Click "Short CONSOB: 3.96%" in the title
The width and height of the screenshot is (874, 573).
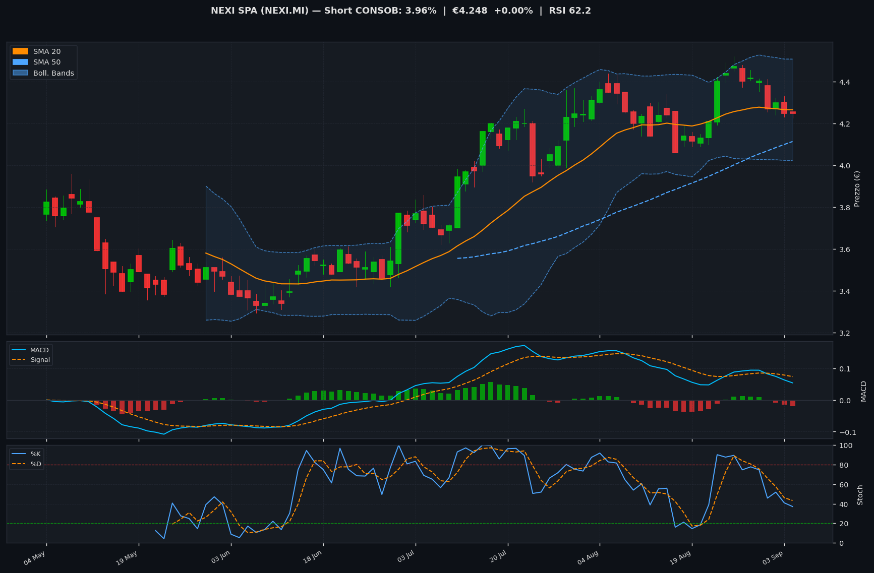380,11
